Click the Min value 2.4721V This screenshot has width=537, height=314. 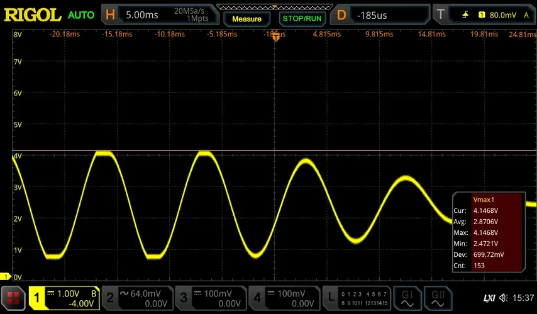click(x=485, y=244)
